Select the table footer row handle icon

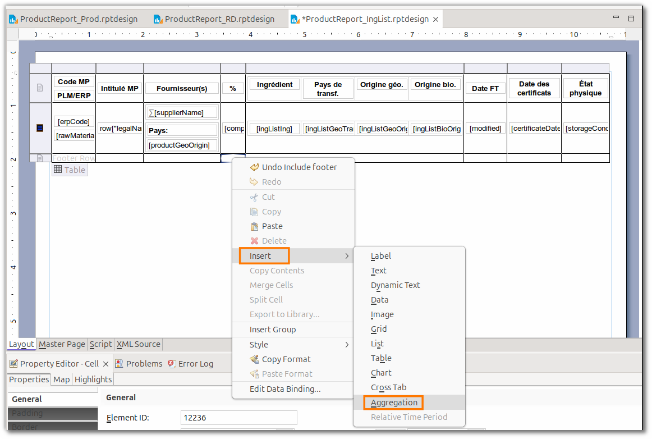(x=40, y=158)
